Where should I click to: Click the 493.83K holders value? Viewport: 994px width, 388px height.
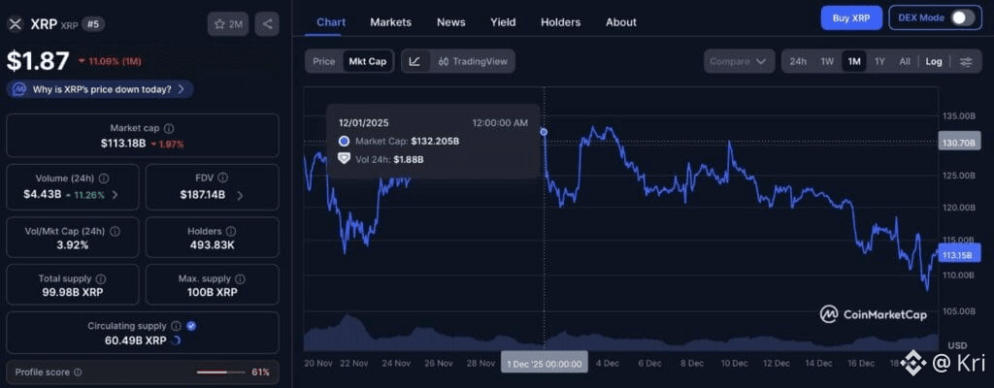point(213,244)
